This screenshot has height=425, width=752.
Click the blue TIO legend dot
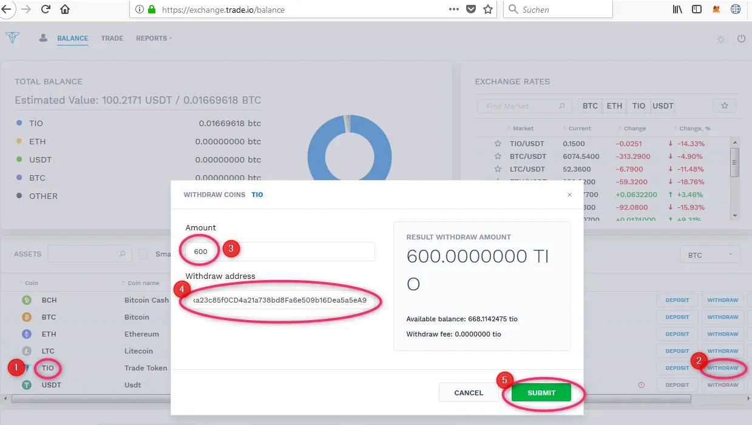(x=19, y=123)
